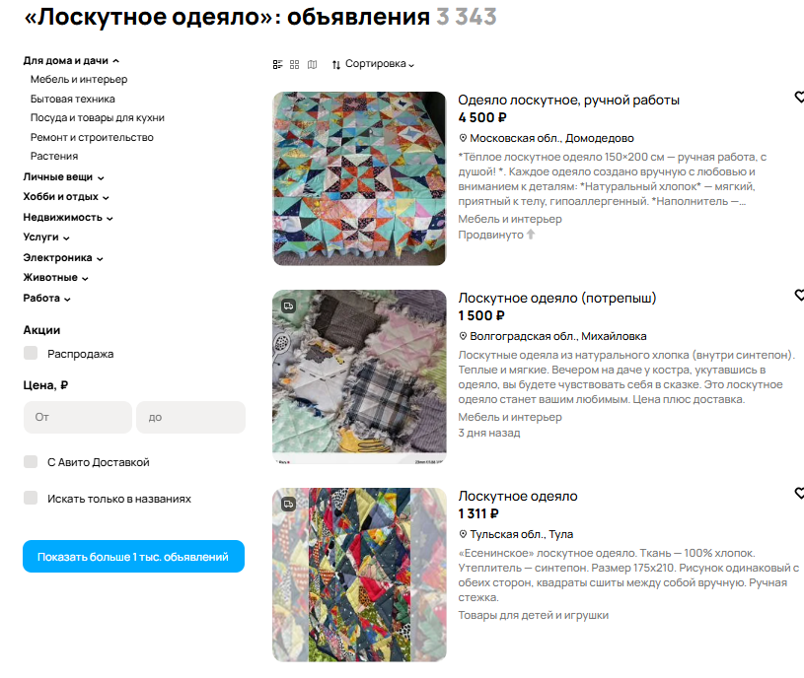
Task: Collapse the Для дома и дачи category
Action: (71, 60)
